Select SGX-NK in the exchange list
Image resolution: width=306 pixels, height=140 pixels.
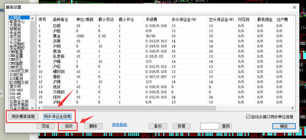coord(19,94)
